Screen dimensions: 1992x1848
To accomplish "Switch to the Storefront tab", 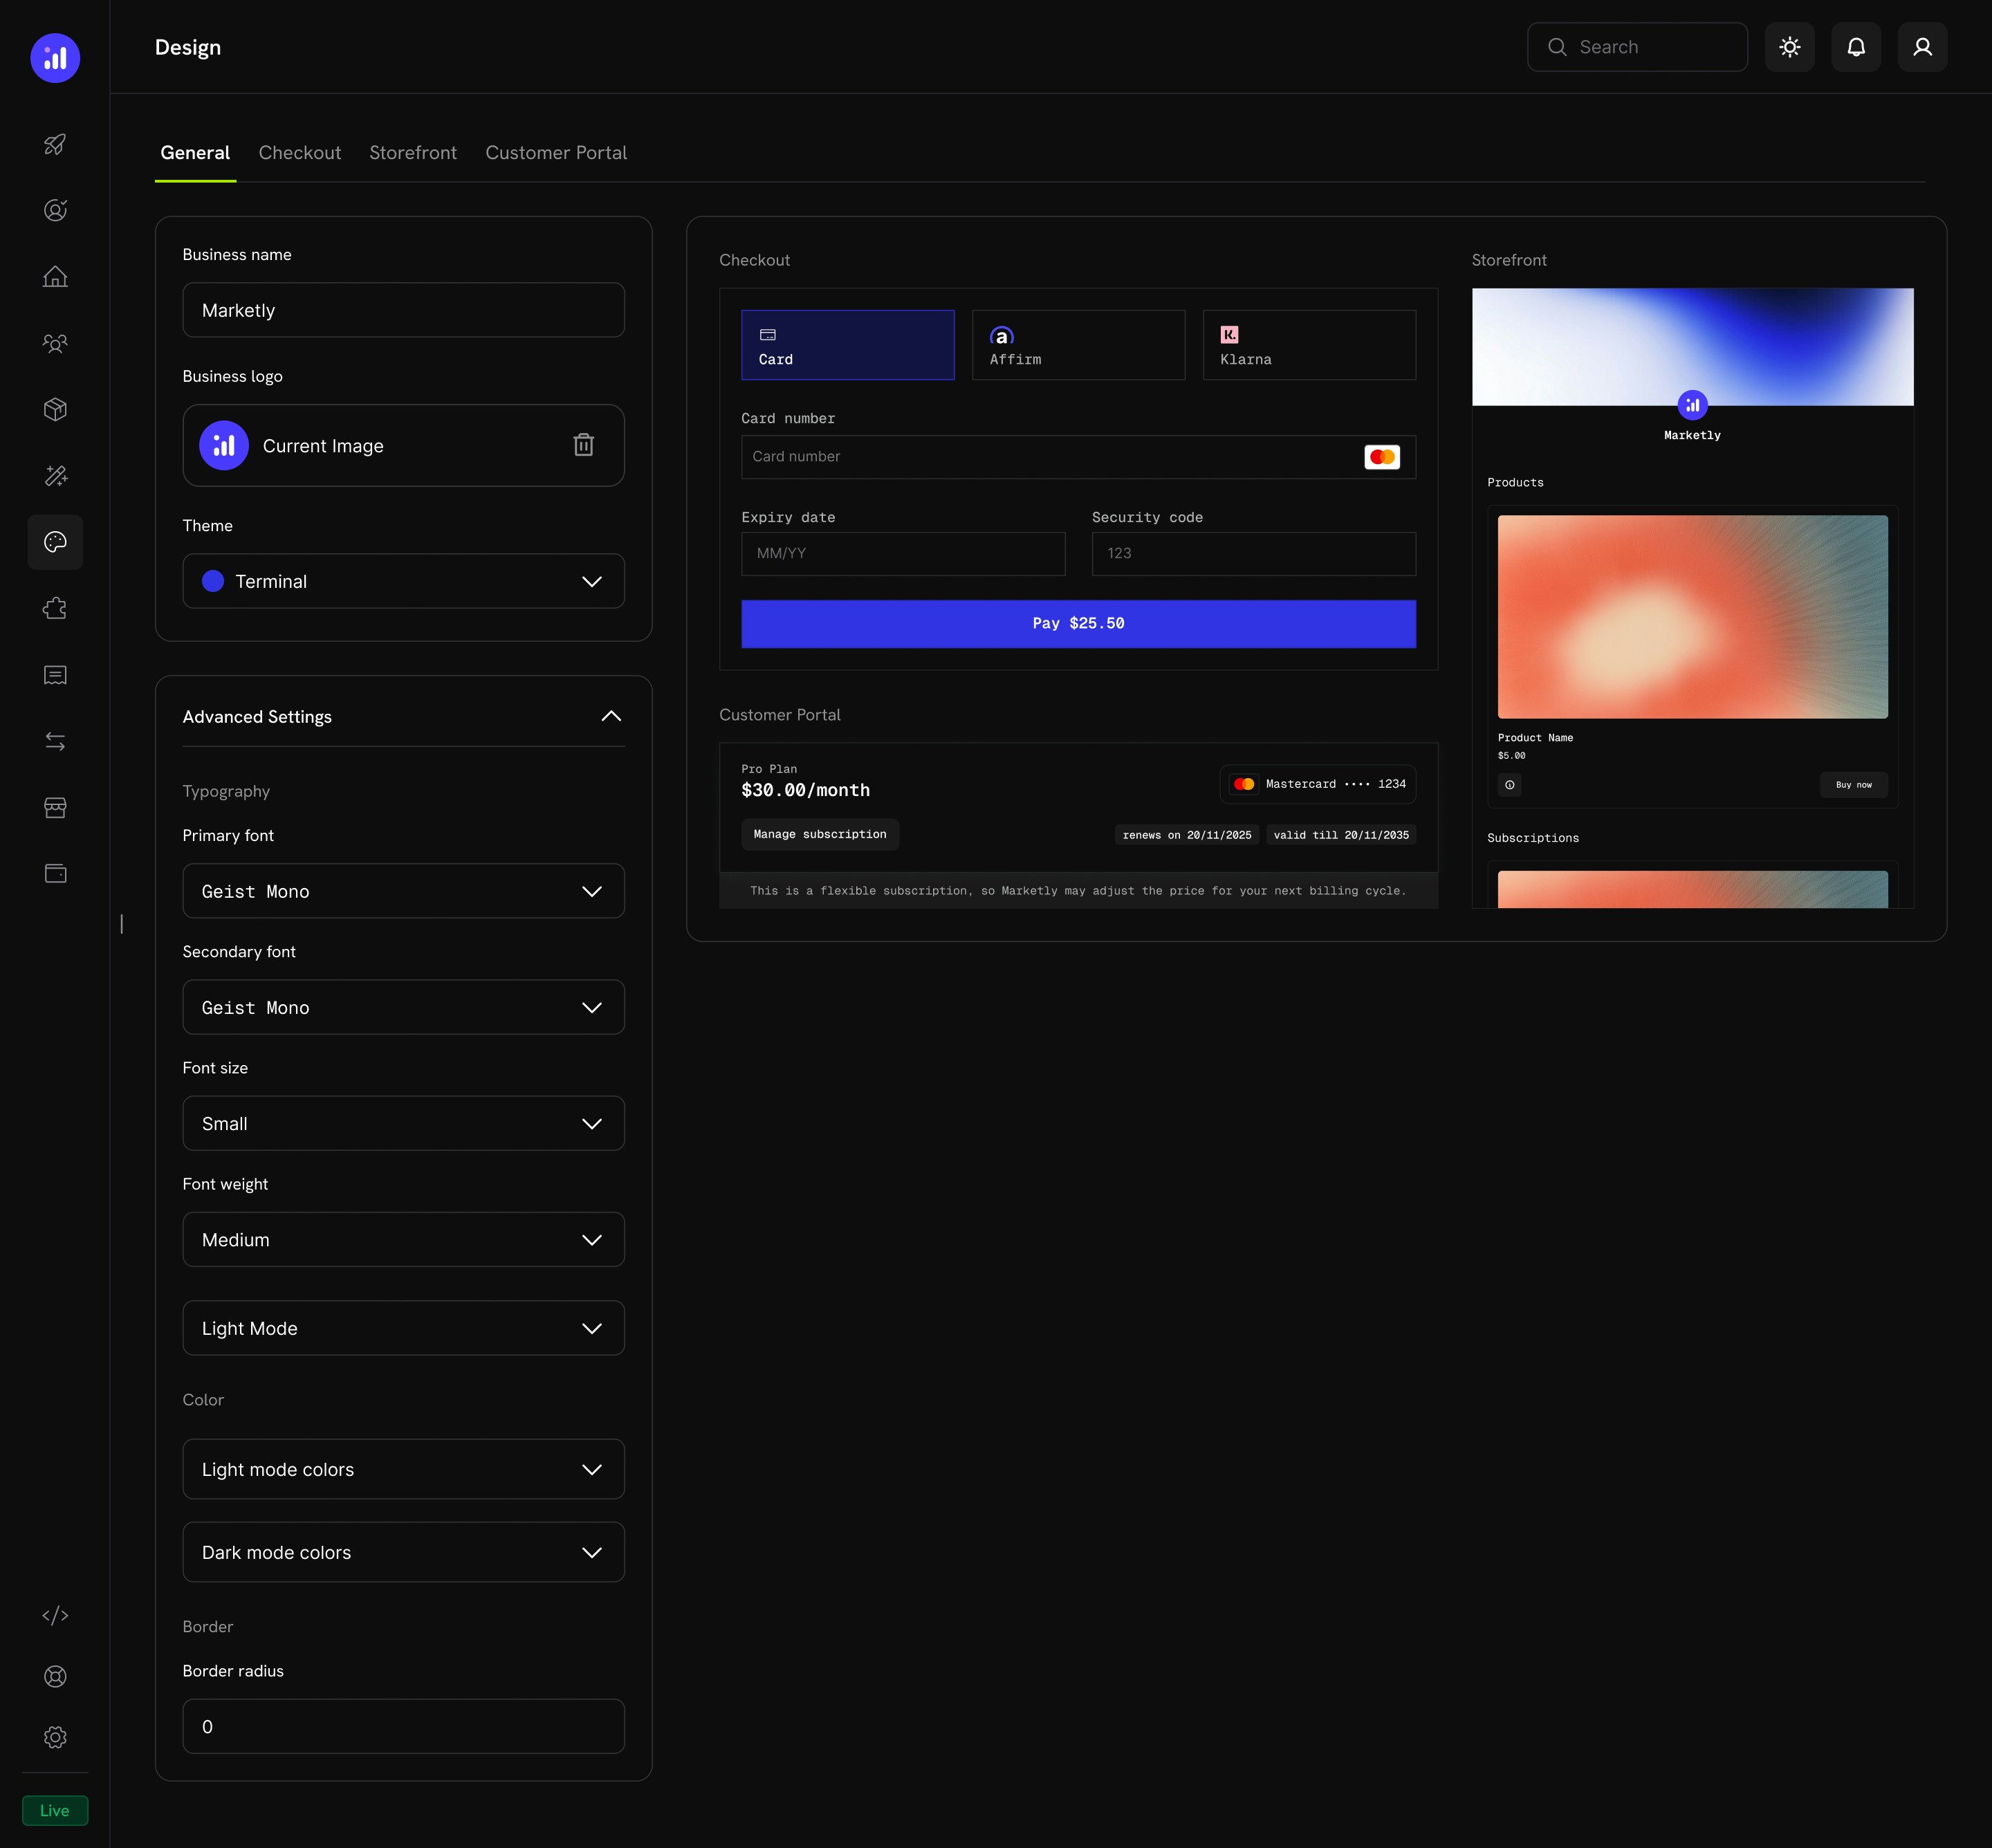I will pyautogui.click(x=413, y=153).
